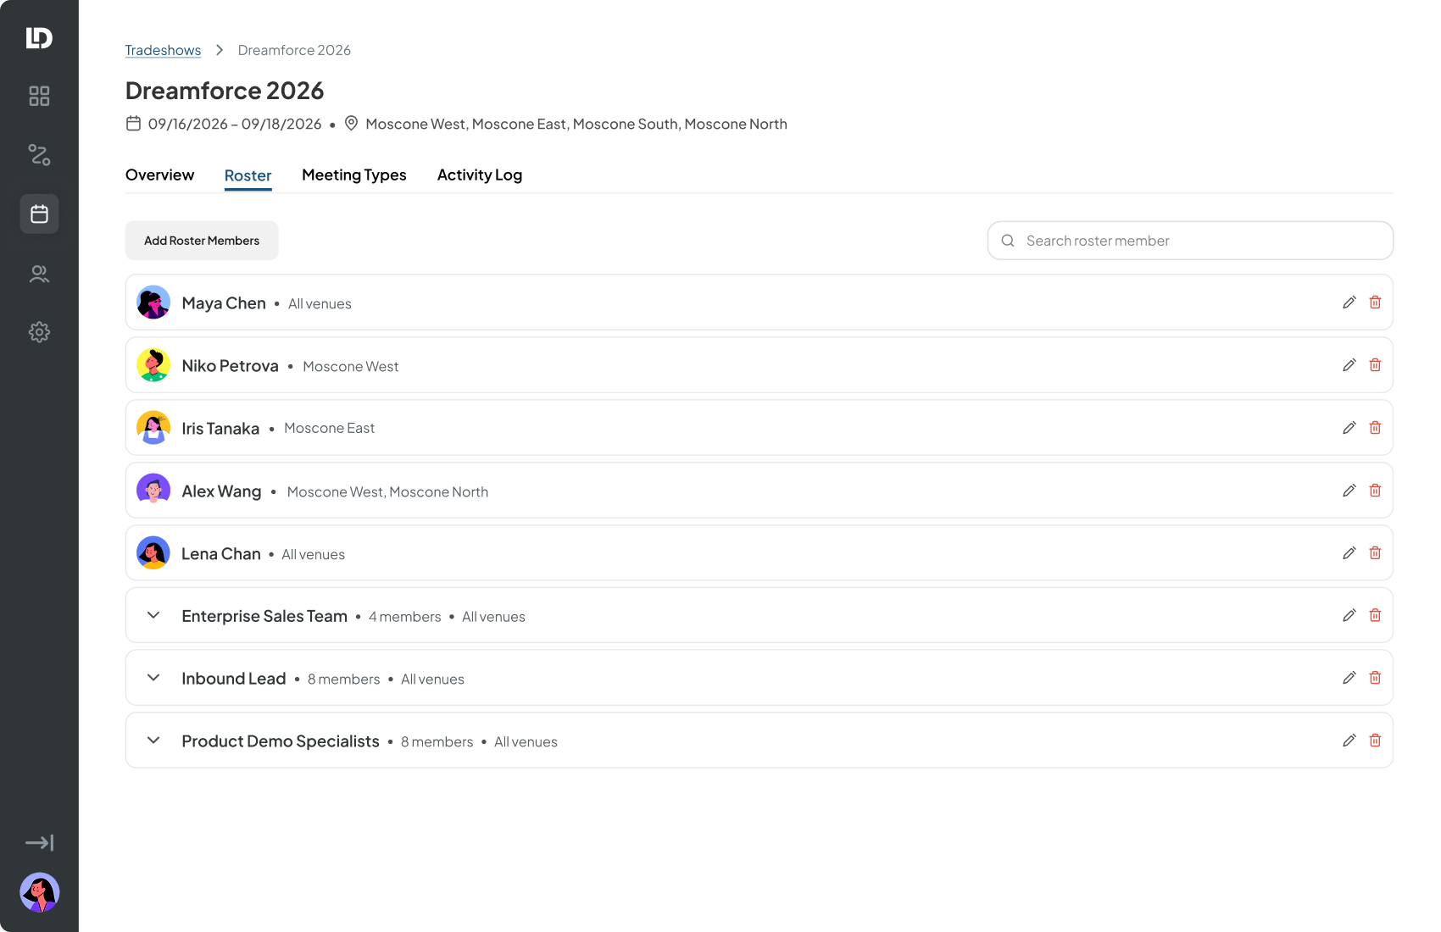Edit Enterprise Sales Team entry

[1349, 615]
